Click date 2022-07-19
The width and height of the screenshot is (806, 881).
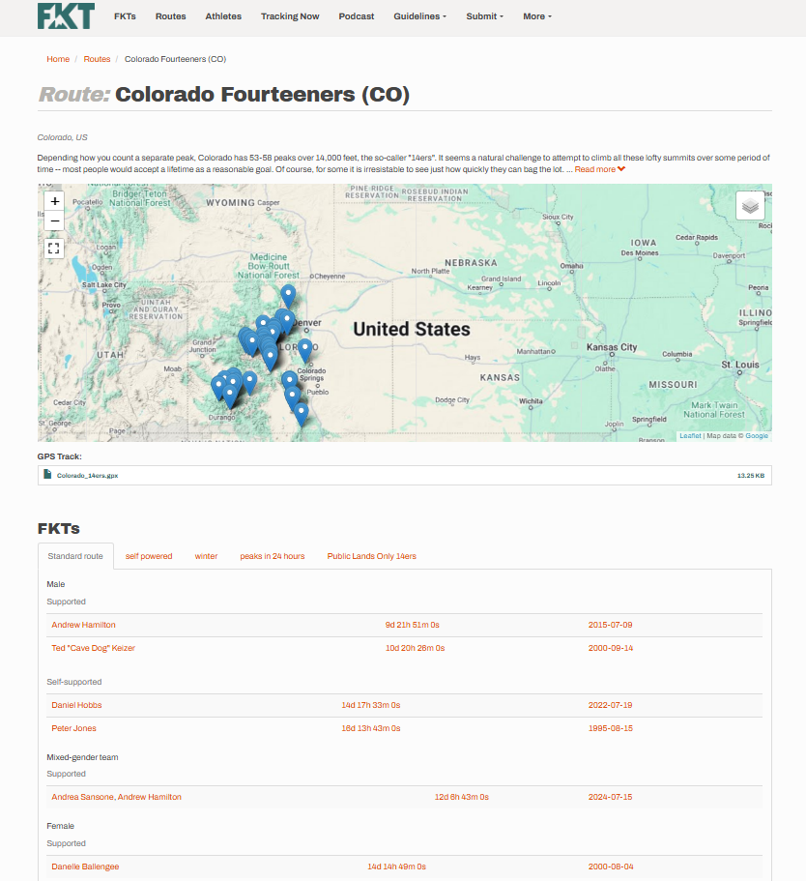(610, 705)
